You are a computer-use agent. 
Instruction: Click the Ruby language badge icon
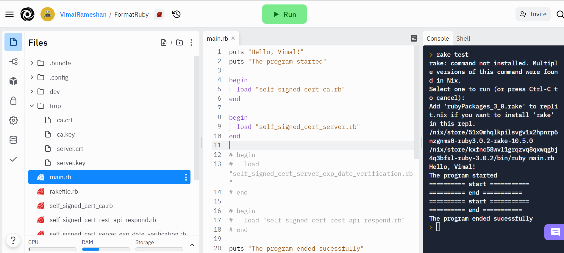(159, 14)
